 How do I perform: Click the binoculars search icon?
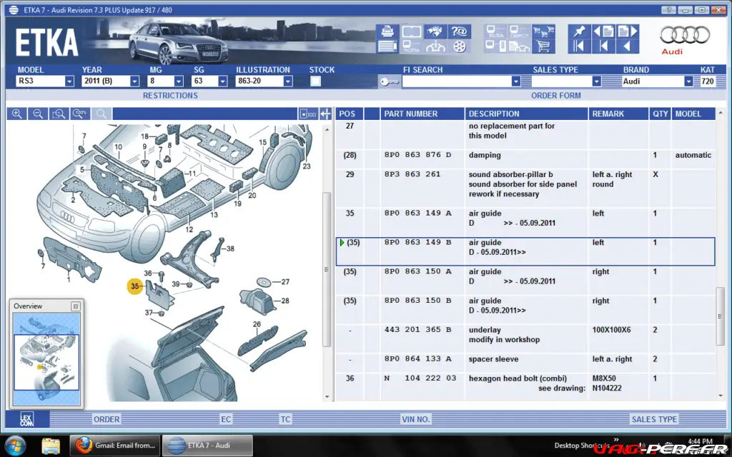click(x=435, y=31)
